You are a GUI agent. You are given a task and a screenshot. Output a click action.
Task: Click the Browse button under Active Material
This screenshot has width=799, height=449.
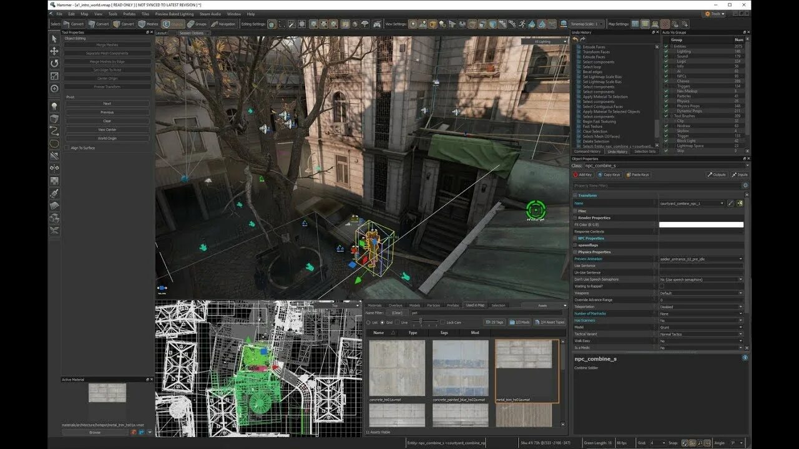click(x=95, y=432)
